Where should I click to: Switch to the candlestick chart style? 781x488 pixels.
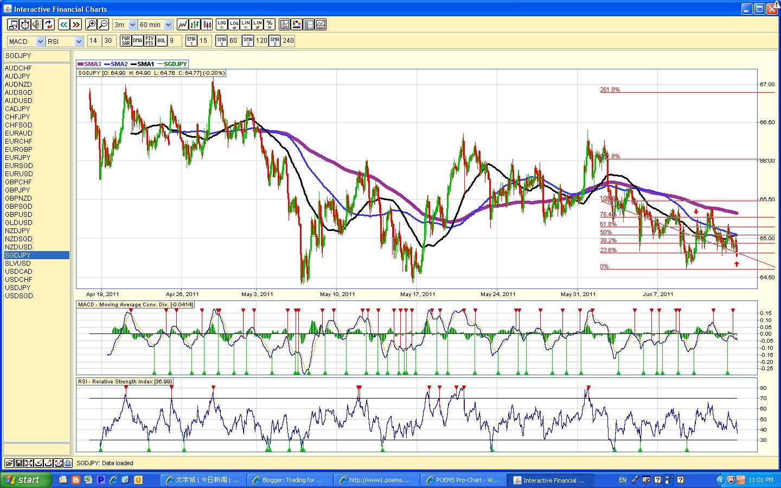pos(207,24)
